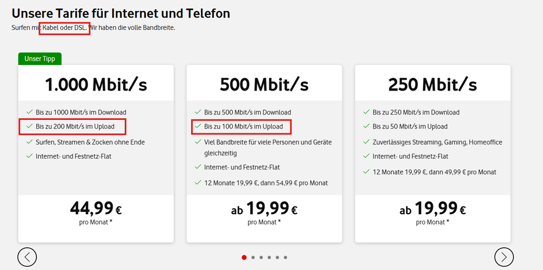Viewport: 543px width, 270px height.
Task: Open the 1.000 Mbit/s tariff heading
Action: (x=96, y=85)
